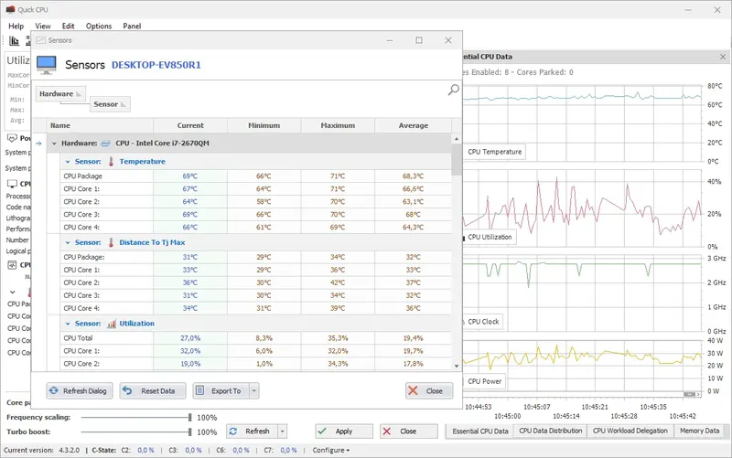
Task: Select the CPU Package temperature row
Action: coord(256,176)
